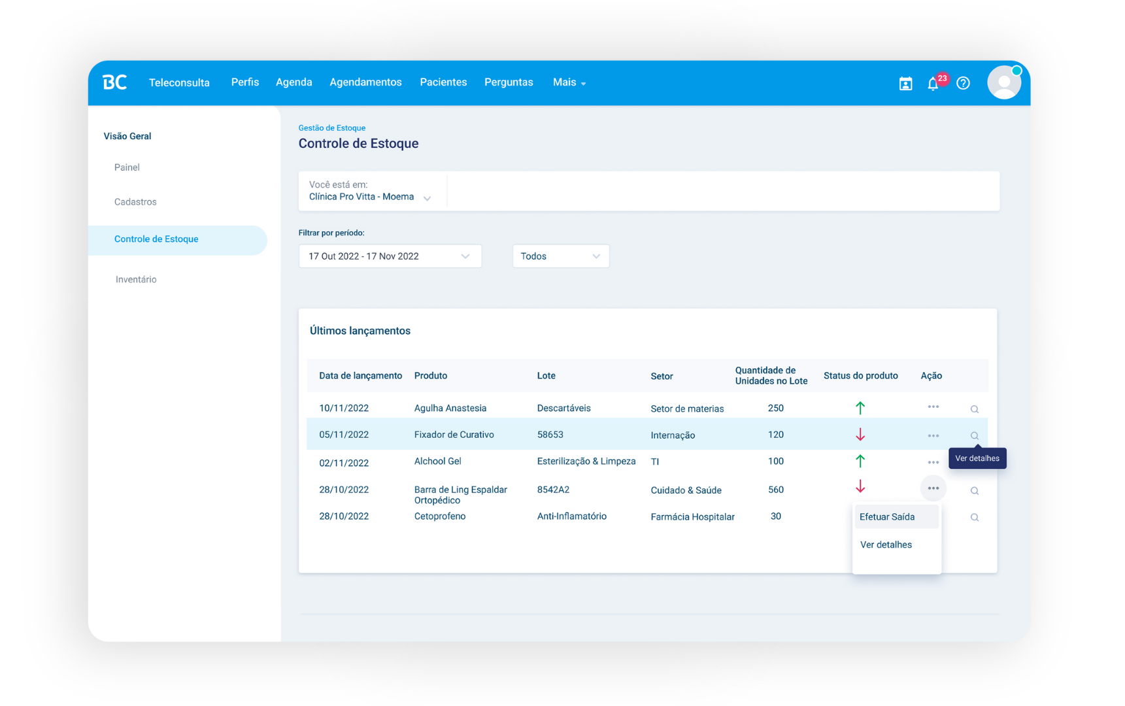Open three-dots action for Agulha Anastesia row
Viewport: 1125px width, 706px height.
(933, 407)
